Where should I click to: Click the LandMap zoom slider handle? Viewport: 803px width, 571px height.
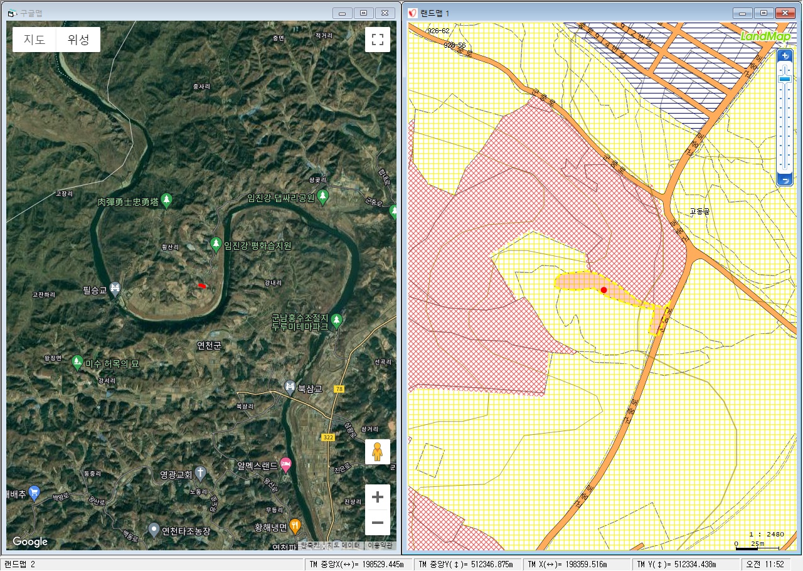pyautogui.click(x=784, y=79)
